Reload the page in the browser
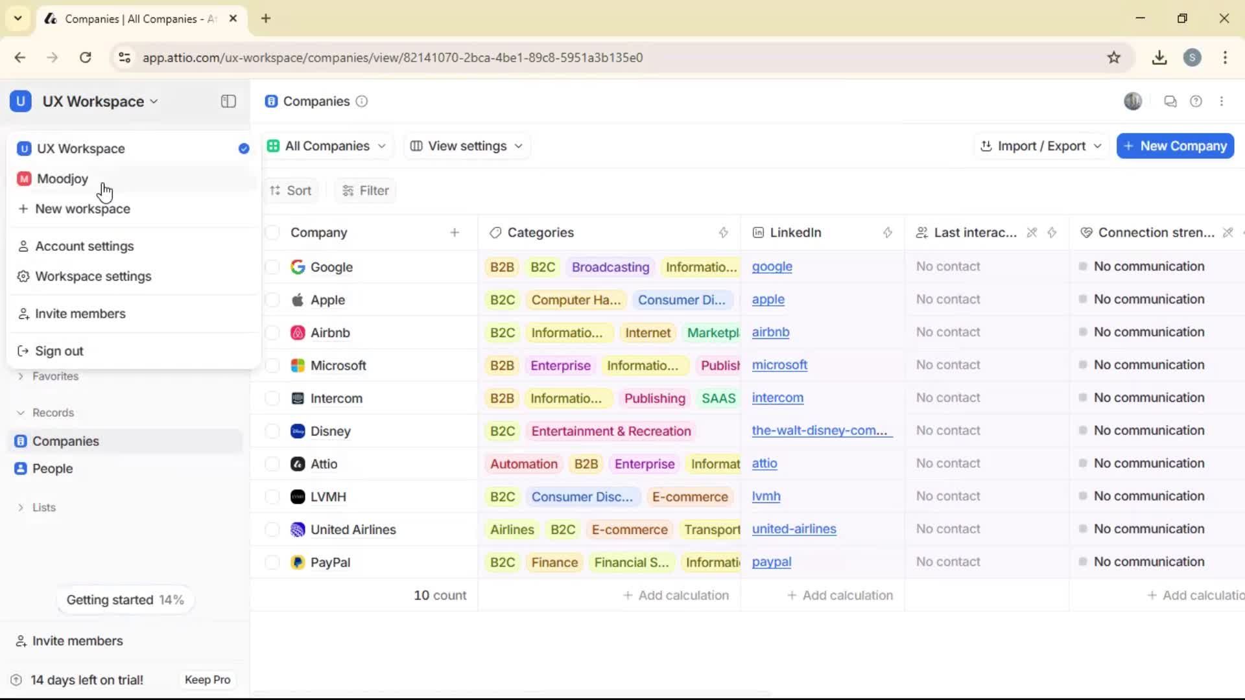Screen dimensions: 1245x700 (85, 58)
